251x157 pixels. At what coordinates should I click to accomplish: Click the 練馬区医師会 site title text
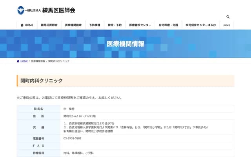pos(58,10)
